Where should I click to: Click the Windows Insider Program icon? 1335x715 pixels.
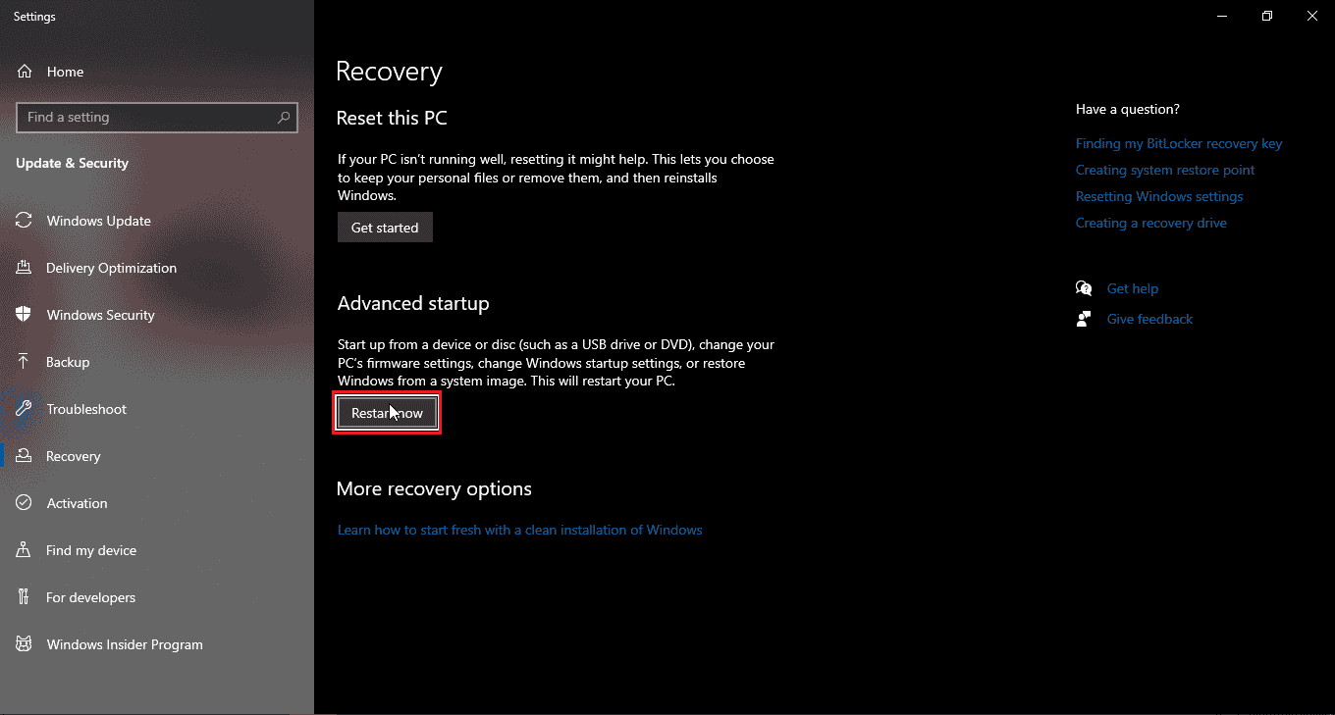[25, 644]
